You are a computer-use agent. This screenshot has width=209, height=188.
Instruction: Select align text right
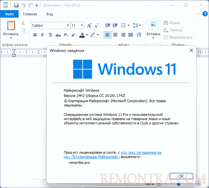click(123, 35)
